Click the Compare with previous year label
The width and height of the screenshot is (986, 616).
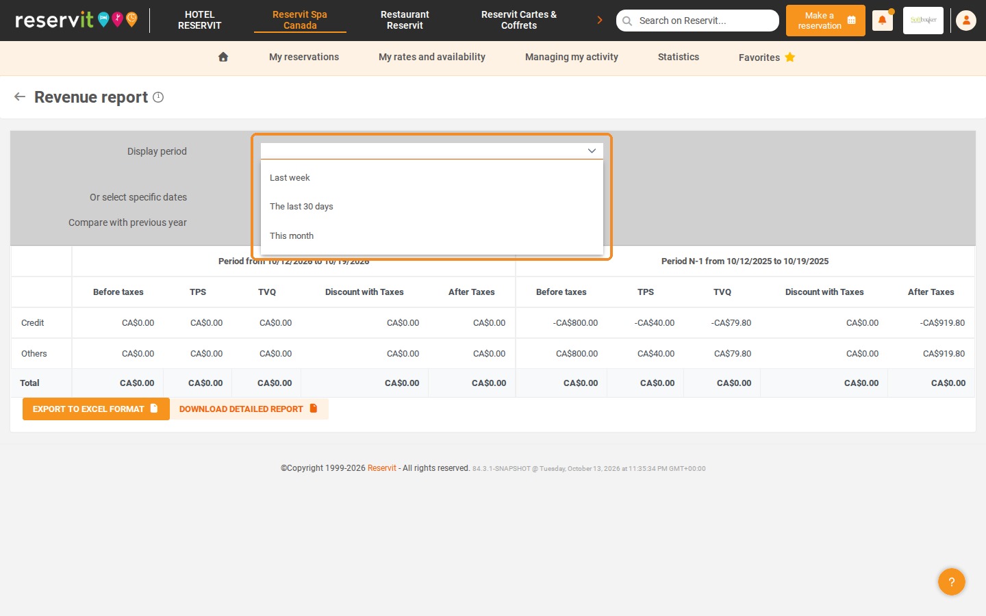tap(127, 222)
